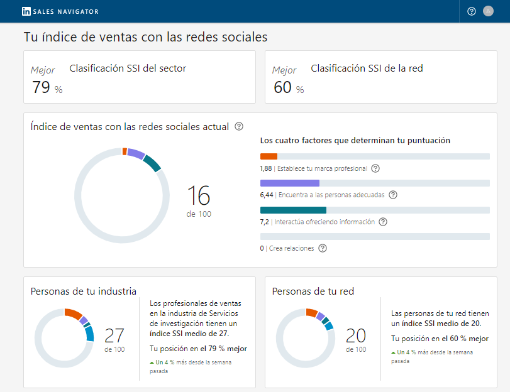Click the teal engage with insights progress bar
Image resolution: width=510 pixels, height=392 pixels.
coord(293,210)
